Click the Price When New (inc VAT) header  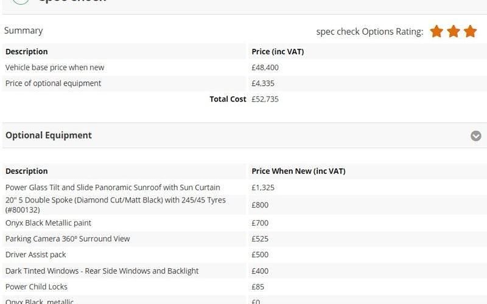click(298, 171)
